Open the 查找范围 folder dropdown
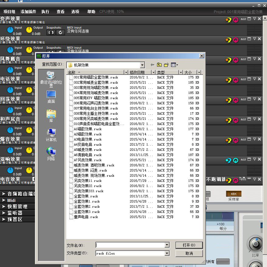Screen dimensions: 267x267 142,65
